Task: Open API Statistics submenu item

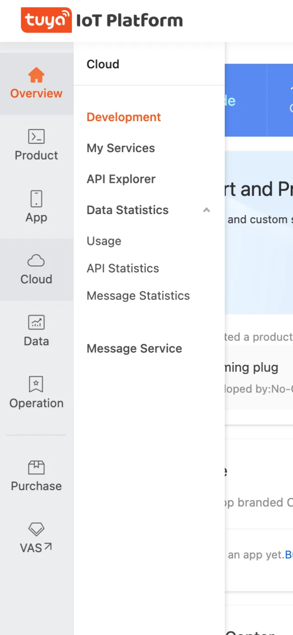Action: coord(123,268)
